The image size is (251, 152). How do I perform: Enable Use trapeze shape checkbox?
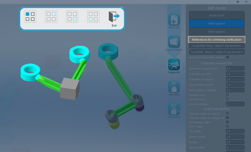coord(227,122)
